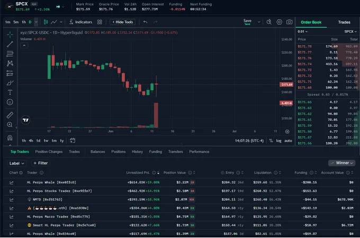Image resolution: width=360 pixels, height=238 pixels.
Task: Switch to the Order Book tab
Action: (x=311, y=22)
